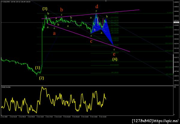This screenshot has height=124, width=180.
Task: Select the large orange a wave label
Action: click(x=54, y=33)
